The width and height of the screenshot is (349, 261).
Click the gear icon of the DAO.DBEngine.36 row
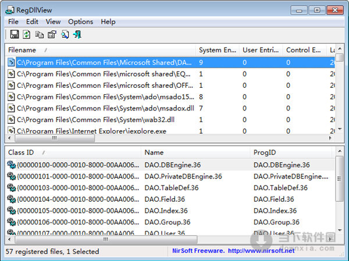point(11,165)
